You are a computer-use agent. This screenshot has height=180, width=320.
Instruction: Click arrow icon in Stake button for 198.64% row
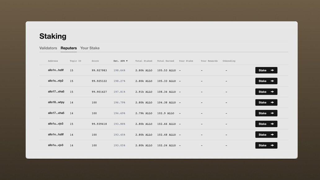[272, 70]
